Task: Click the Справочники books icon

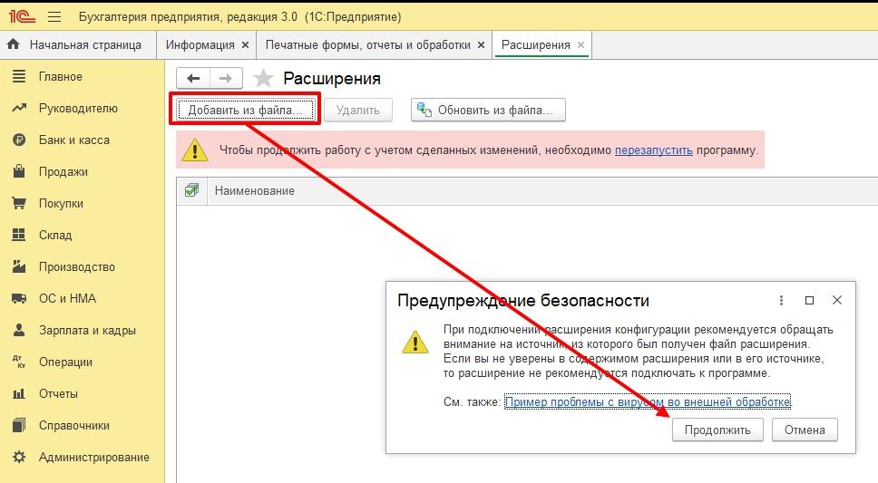Action: 19,425
